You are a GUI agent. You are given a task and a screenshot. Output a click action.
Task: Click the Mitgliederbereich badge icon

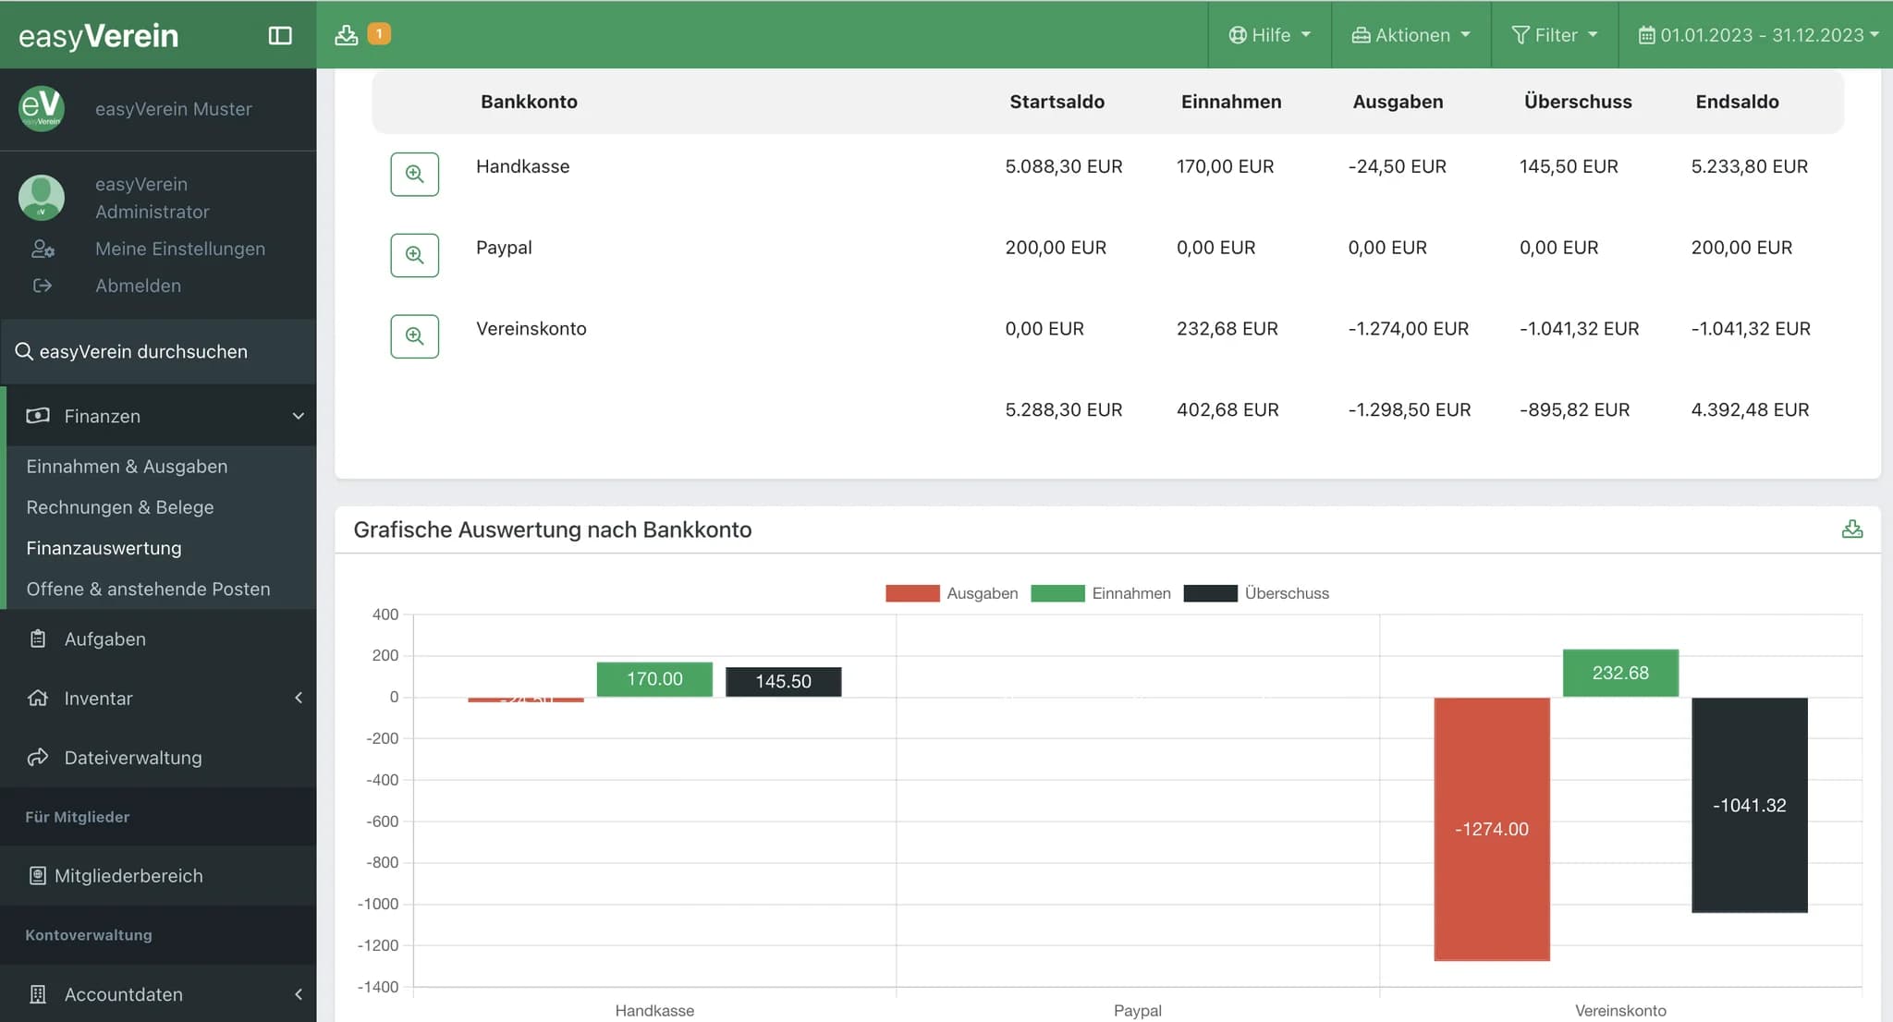click(38, 875)
